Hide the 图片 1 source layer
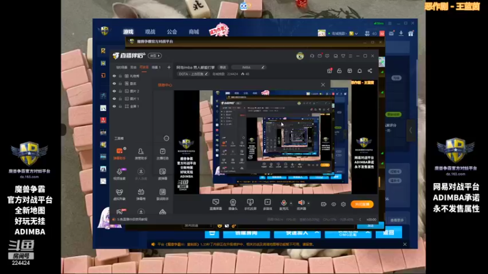The width and height of the screenshot is (488, 274). tap(114, 99)
